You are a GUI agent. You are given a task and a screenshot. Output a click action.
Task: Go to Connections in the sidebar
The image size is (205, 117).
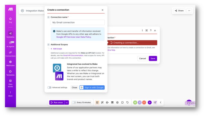[10, 54]
